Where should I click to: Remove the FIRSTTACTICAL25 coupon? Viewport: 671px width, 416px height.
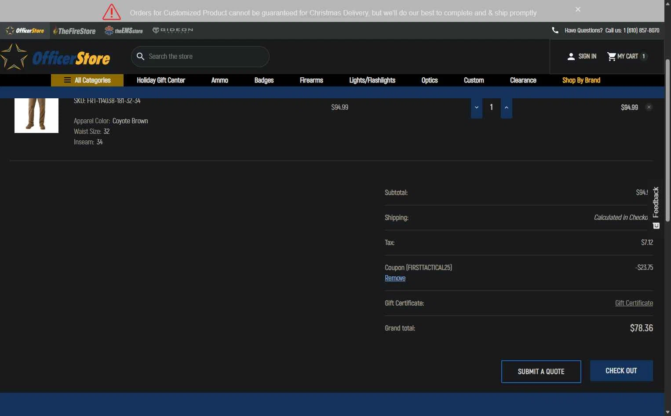(x=395, y=278)
